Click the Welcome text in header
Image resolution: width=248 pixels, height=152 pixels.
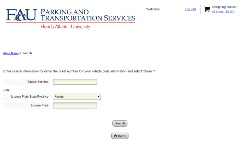click(x=153, y=9)
